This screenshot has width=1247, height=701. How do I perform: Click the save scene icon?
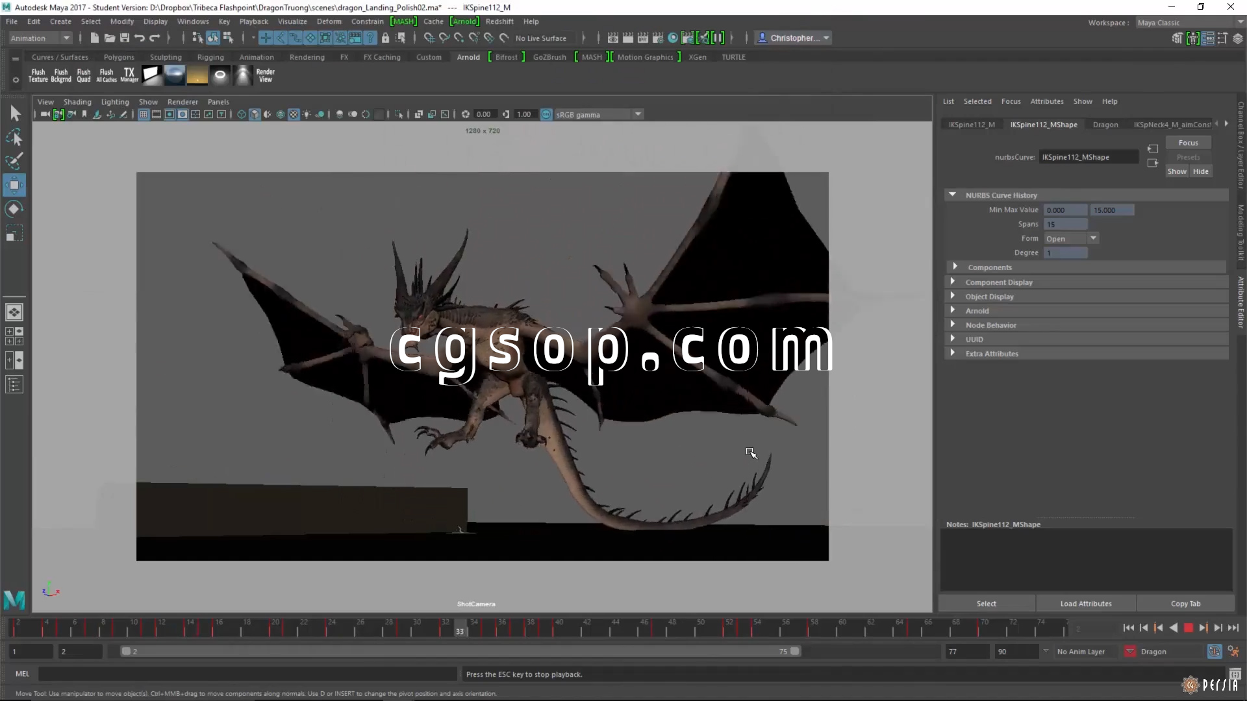point(124,38)
